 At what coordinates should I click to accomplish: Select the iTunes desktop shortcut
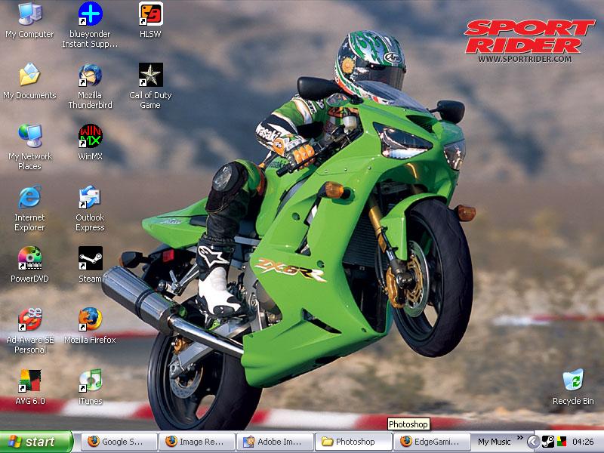(90, 381)
